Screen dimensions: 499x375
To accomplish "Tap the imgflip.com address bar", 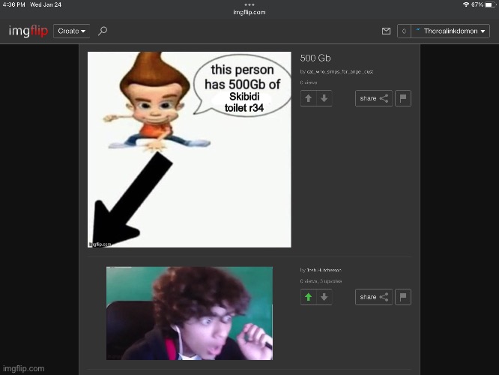I will (x=250, y=12).
